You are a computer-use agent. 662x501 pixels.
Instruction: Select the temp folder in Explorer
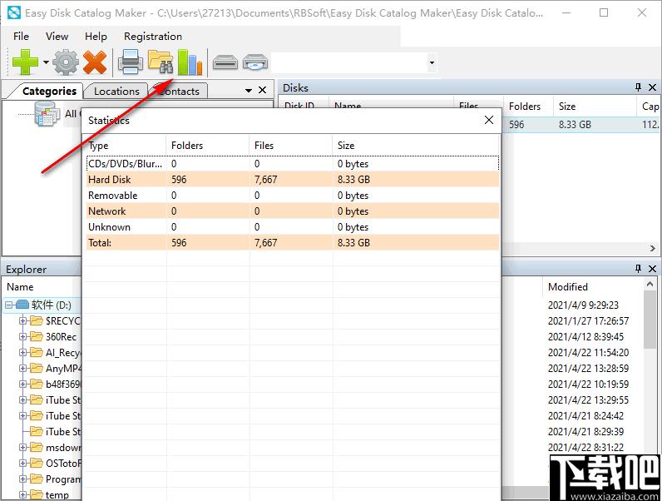(57, 494)
